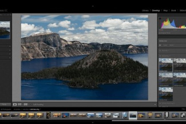Click the Paste button in left panel
This screenshot has width=186, height=124.
click(5, 105)
